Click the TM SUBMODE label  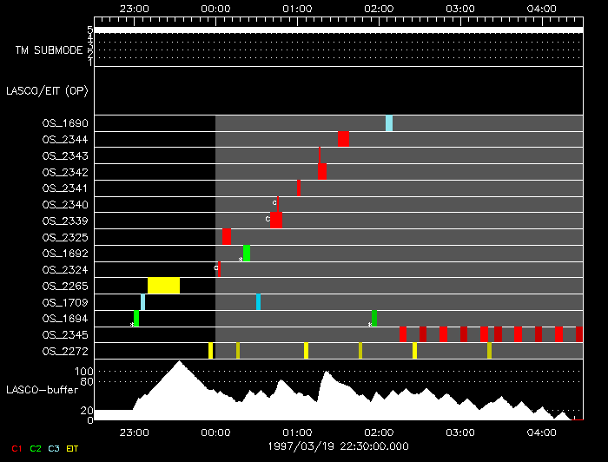tap(49, 50)
